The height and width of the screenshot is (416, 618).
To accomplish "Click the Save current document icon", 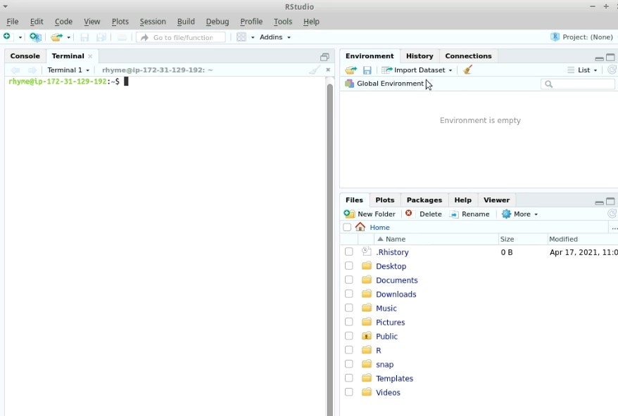I will [84, 37].
